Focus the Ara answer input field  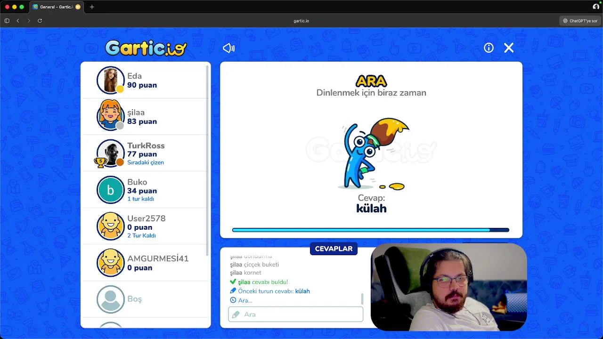point(296,314)
